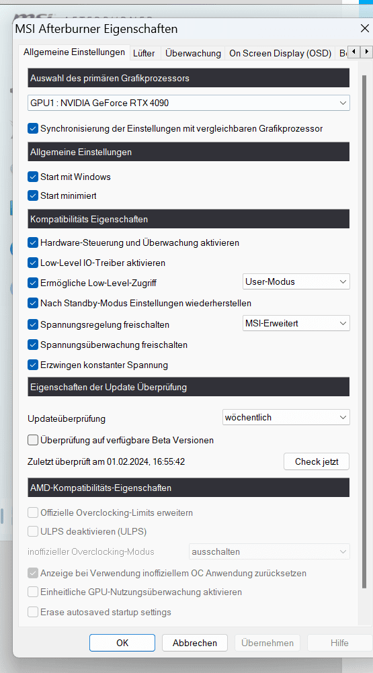The image size is (373, 673).
Task: Uncheck Spannungsüberwachung freischalten
Action: (x=33, y=345)
